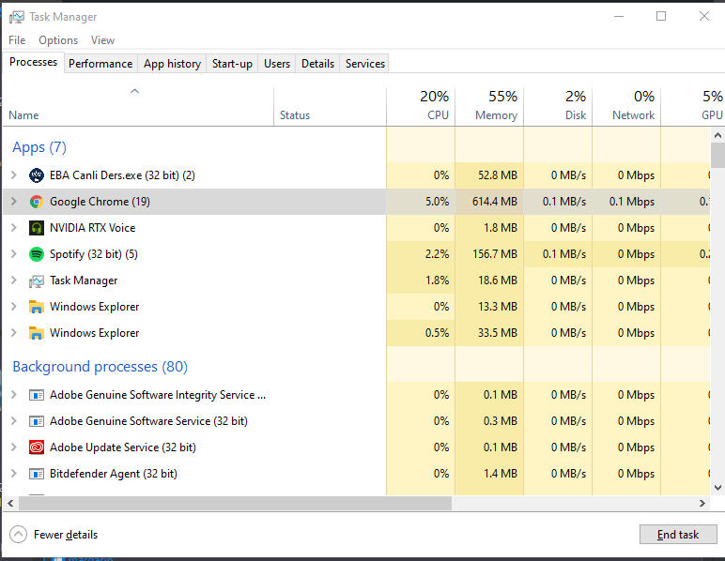Click the Task Manager process icon

[x=37, y=280]
